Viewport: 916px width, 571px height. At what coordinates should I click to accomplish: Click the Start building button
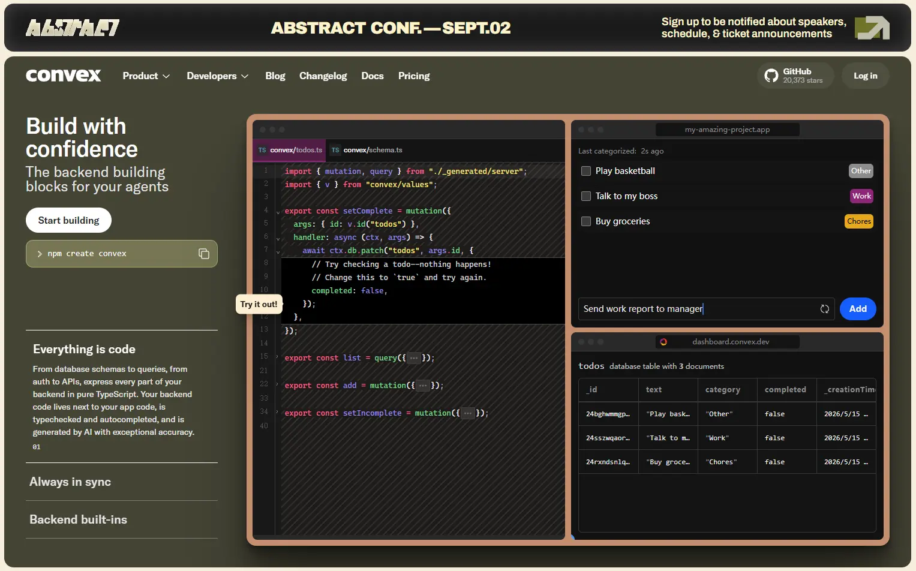(x=69, y=220)
